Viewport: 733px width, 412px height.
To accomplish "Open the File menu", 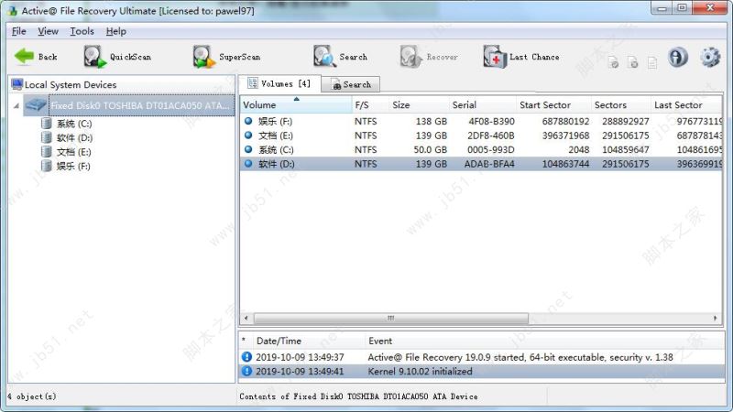I will [18, 31].
